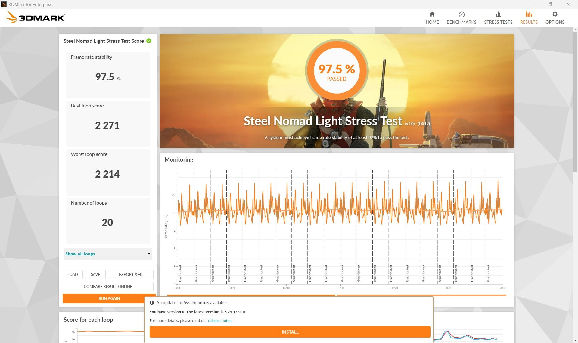
Task: Click the left orange progress bar below chart
Action: 251,295
